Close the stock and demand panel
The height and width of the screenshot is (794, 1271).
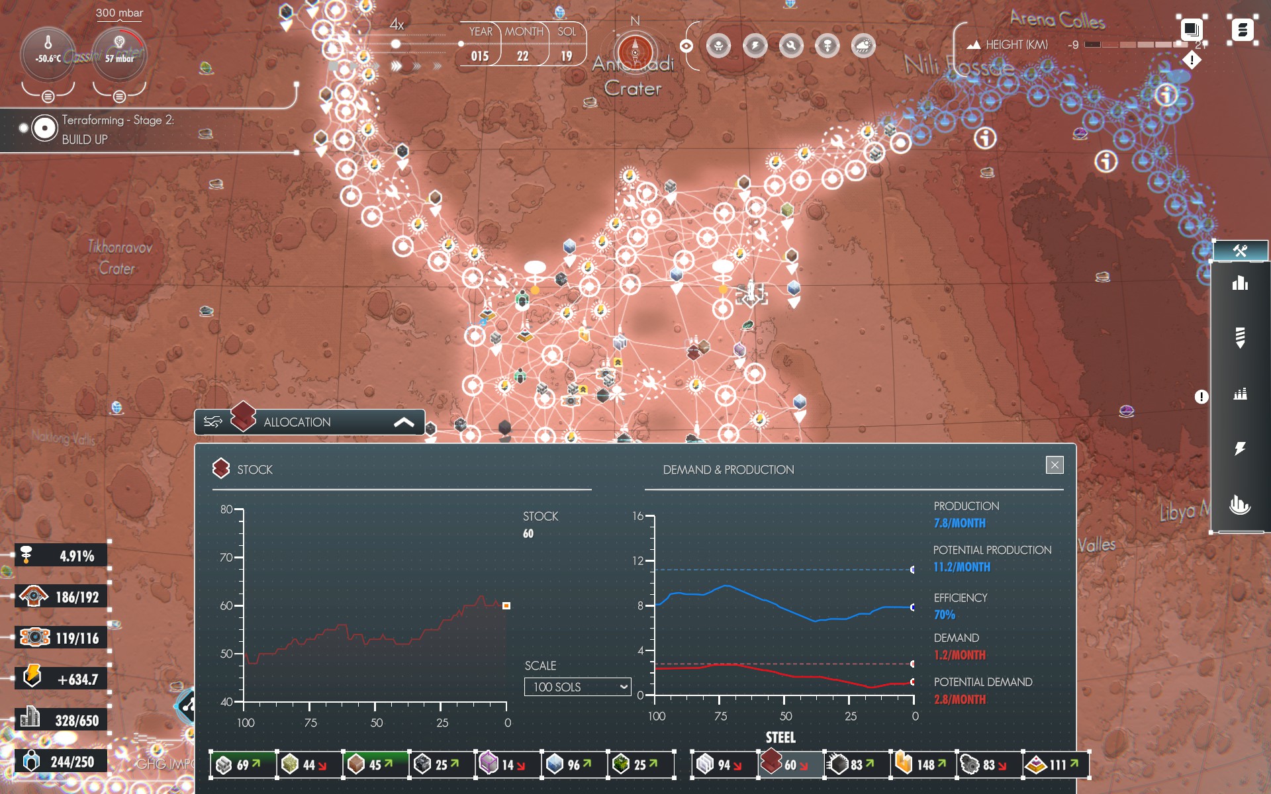(1055, 464)
